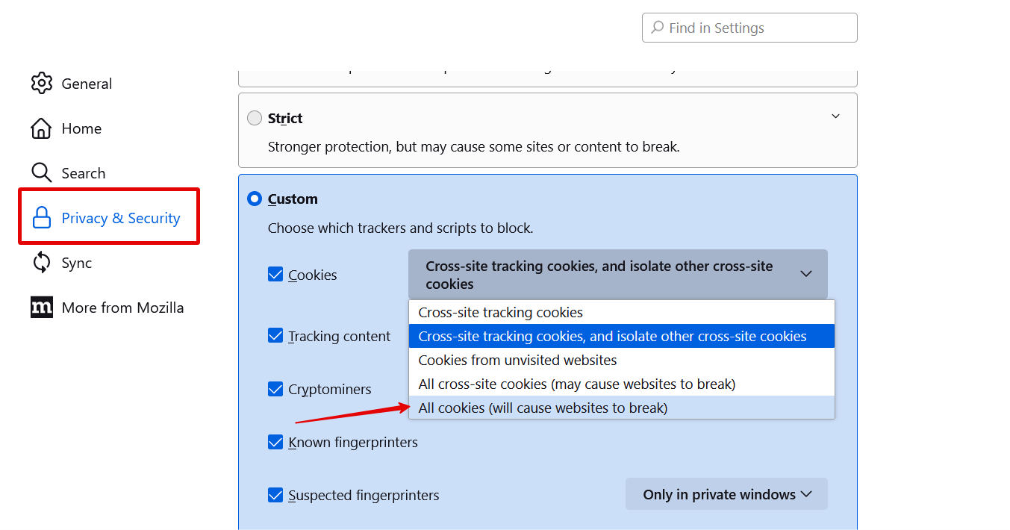1010x530 pixels.
Task: Click the Sync arrows icon
Action: (42, 263)
